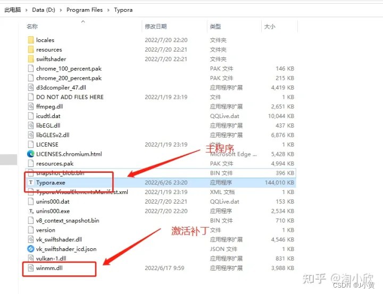
Task: Click the snapshot_blob.bin file icon
Action: 31,173
